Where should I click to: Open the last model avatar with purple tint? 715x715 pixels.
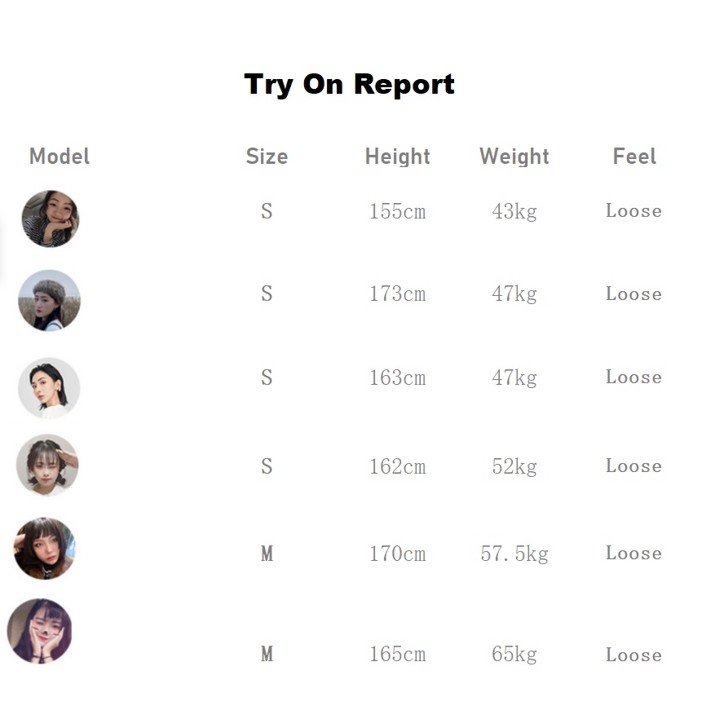click(x=39, y=631)
